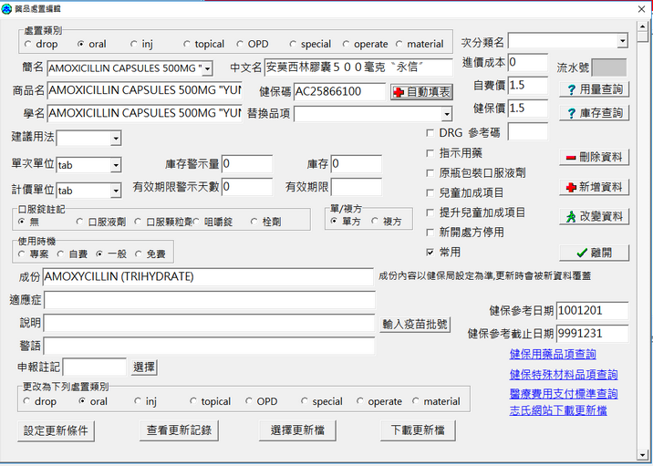Click 刪除資料 delete data button
653x466 pixels.
click(x=594, y=157)
